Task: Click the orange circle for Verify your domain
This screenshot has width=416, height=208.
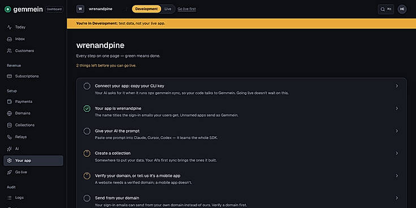Action: pyautogui.click(x=86, y=176)
